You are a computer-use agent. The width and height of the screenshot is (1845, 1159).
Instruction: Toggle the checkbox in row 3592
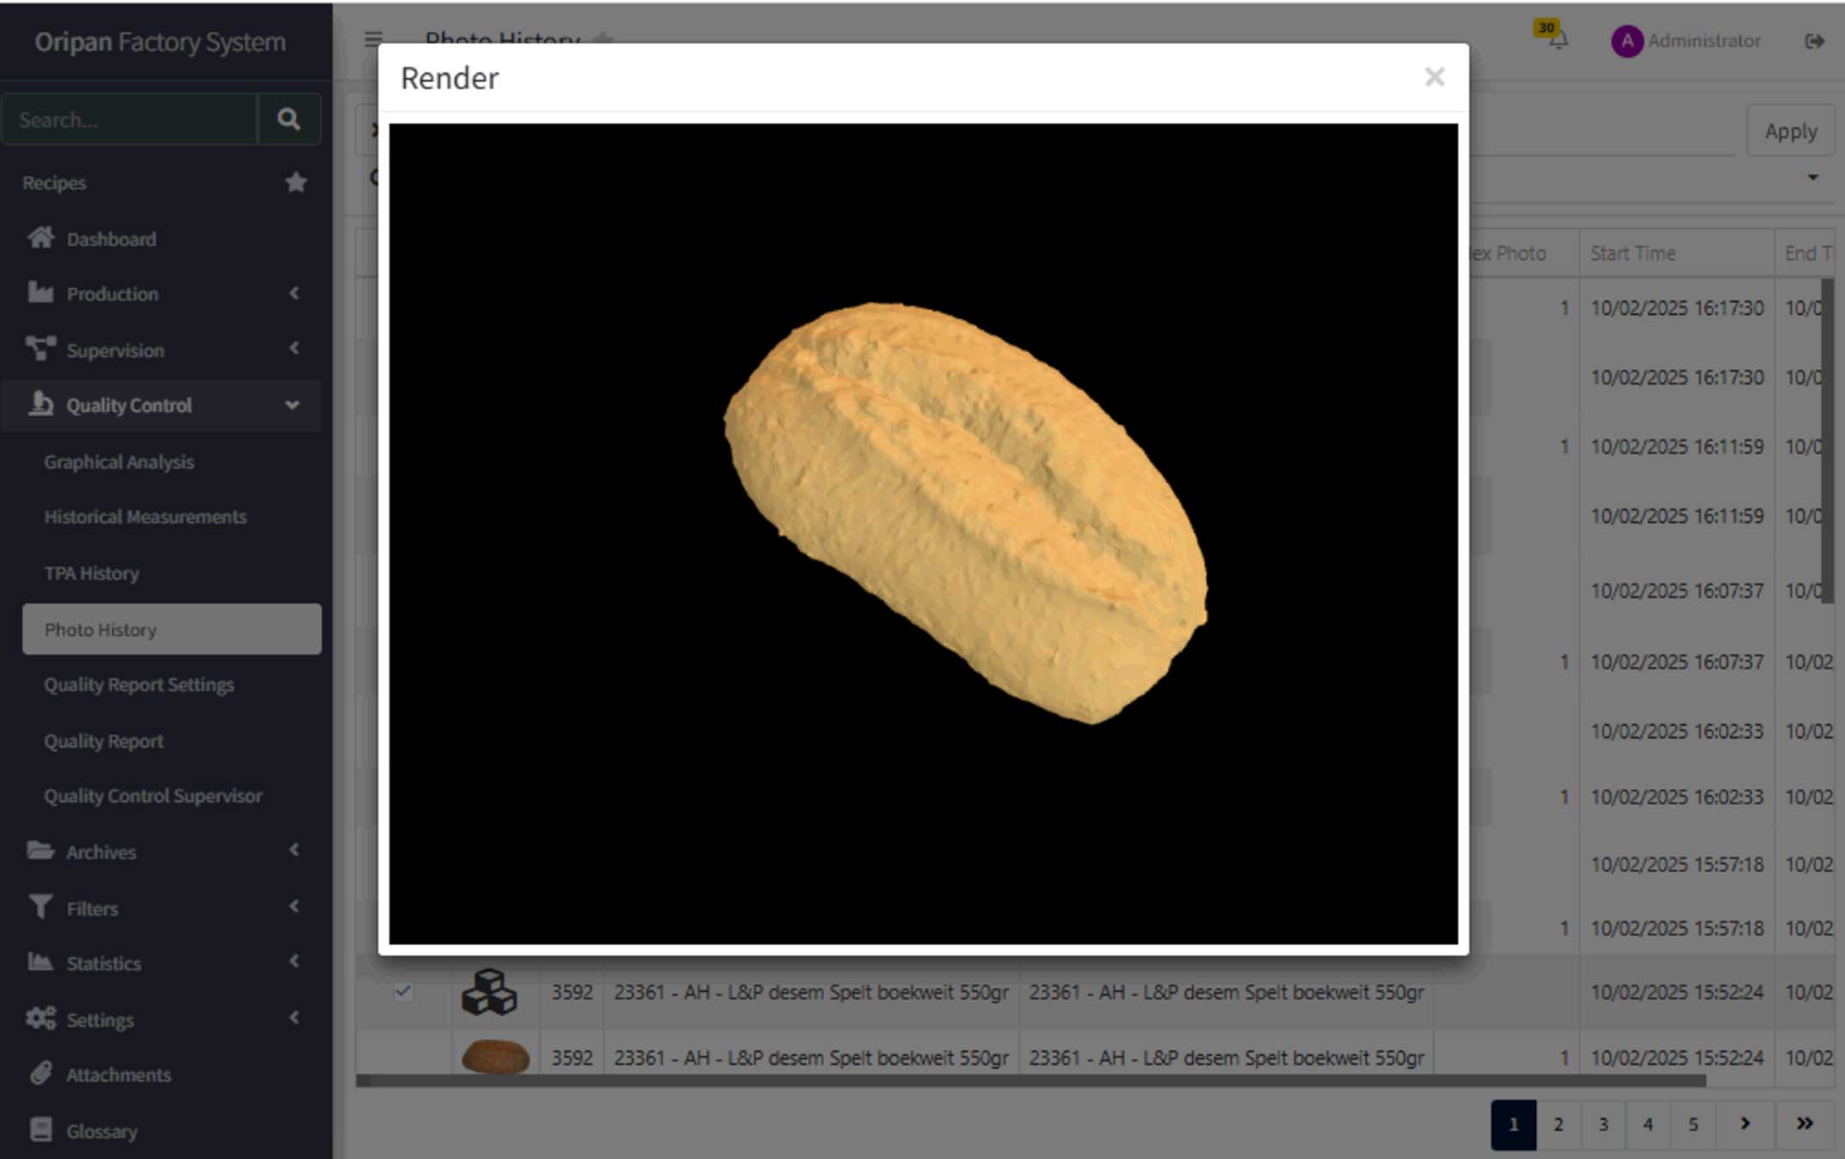click(404, 992)
